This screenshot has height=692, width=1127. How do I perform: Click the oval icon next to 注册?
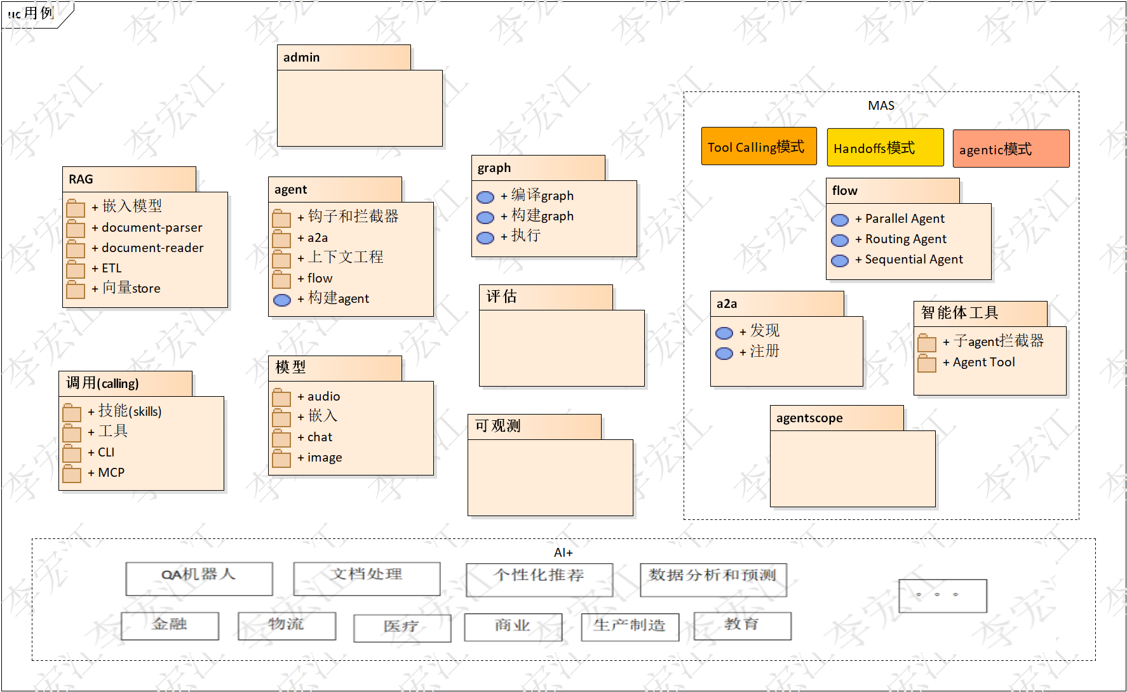pos(724,353)
